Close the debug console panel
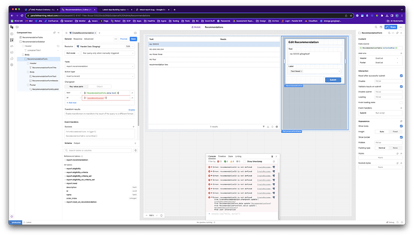414x236 pixels. 276,156
